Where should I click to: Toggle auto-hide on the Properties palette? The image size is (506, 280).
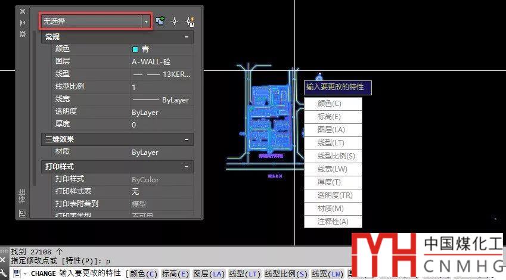[23, 23]
